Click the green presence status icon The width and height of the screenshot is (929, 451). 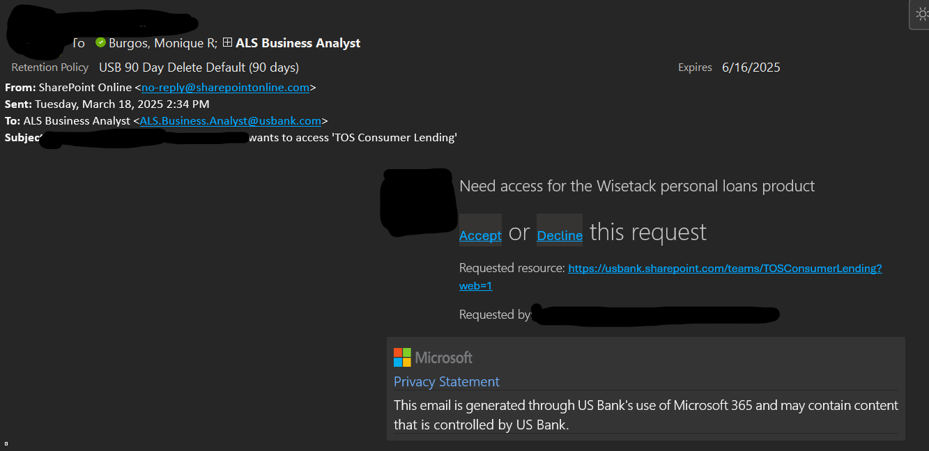[x=100, y=42]
